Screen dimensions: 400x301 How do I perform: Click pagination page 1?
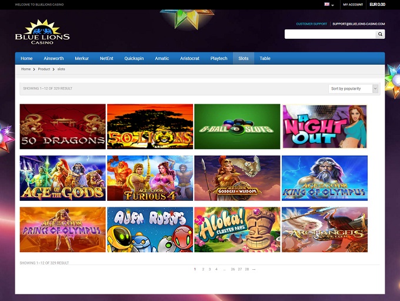point(195,269)
